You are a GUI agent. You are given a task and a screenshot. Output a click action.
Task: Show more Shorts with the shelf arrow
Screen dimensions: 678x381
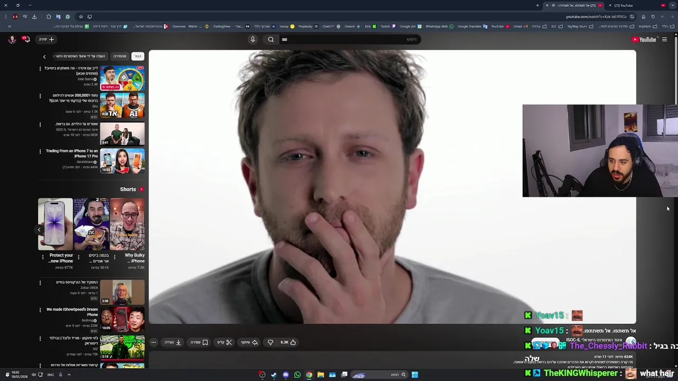(39, 230)
